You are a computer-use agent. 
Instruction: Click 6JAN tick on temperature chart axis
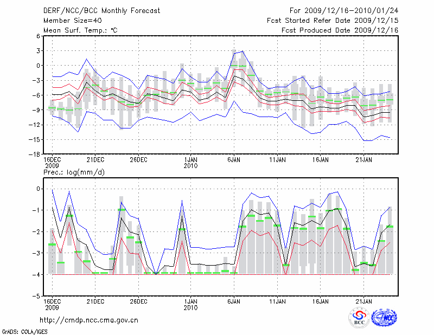click(x=234, y=160)
